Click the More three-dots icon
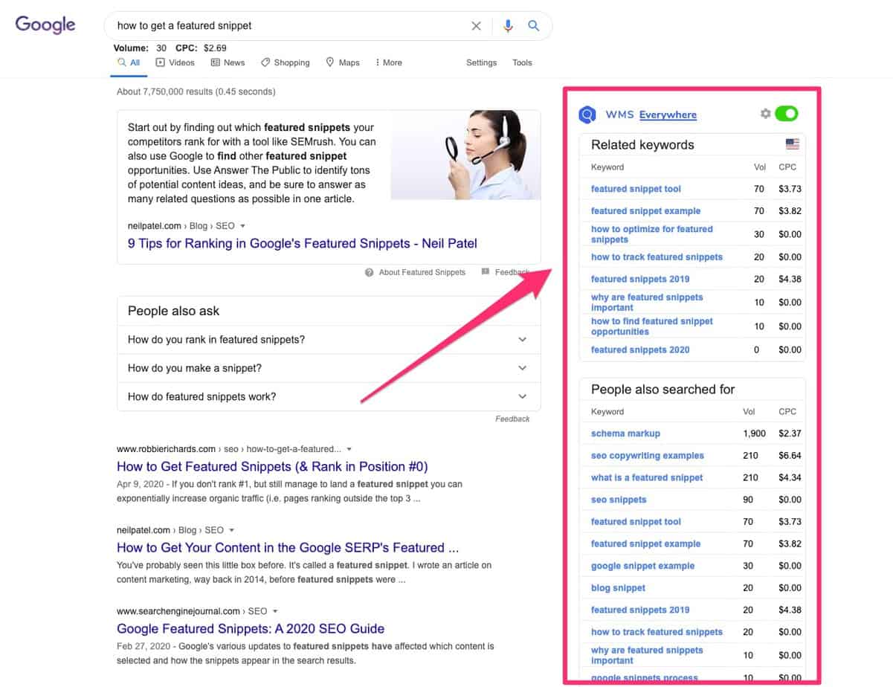The height and width of the screenshot is (687, 893). pyautogui.click(x=378, y=62)
